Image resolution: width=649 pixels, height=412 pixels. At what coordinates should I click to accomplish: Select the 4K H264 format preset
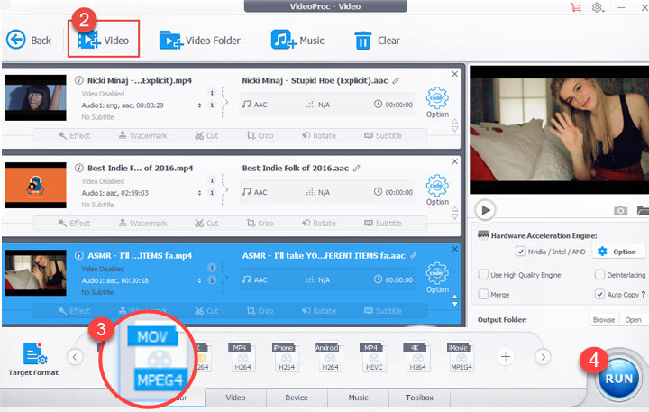coord(416,357)
